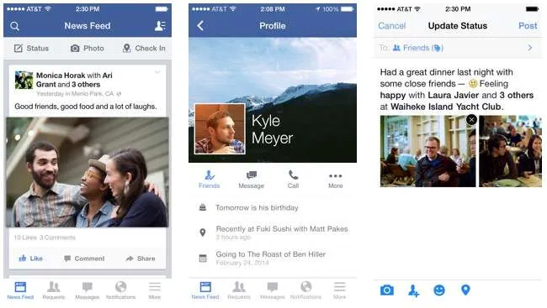
Task: Cancel the status update
Action: coord(392,26)
